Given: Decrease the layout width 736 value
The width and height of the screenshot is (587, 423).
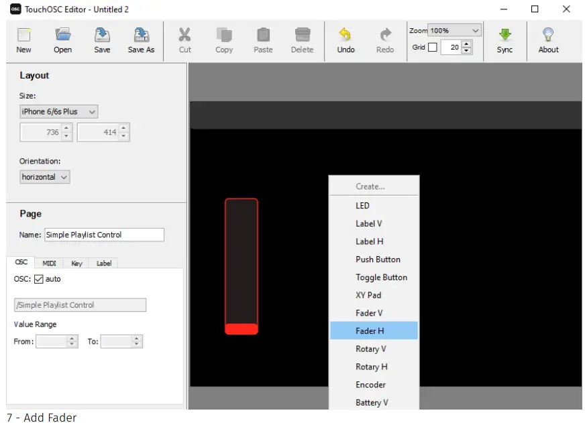Looking at the screenshot, I should click(66, 136).
